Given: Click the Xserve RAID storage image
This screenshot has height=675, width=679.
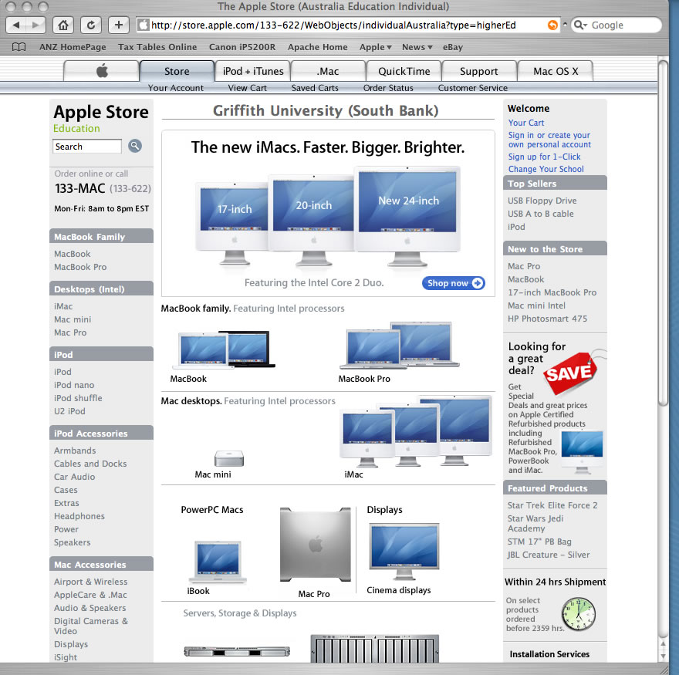Looking at the screenshot, I should (374, 649).
